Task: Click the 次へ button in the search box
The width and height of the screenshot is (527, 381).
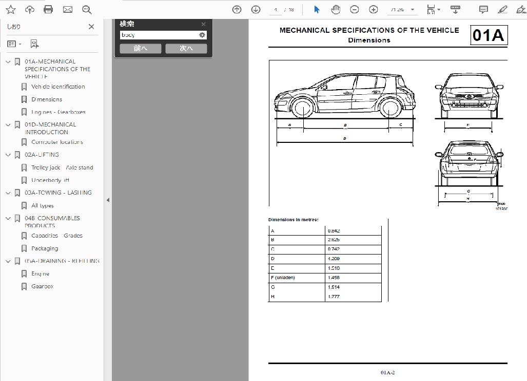Action: (x=186, y=49)
